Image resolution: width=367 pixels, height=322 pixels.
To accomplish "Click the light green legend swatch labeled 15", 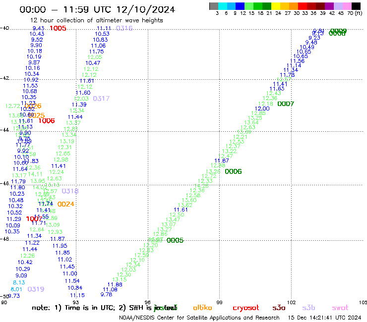I will tap(249, 6).
